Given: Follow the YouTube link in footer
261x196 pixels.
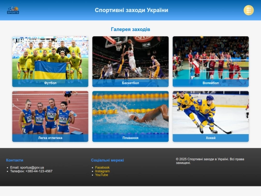Looking at the screenshot, I should 101,175.
